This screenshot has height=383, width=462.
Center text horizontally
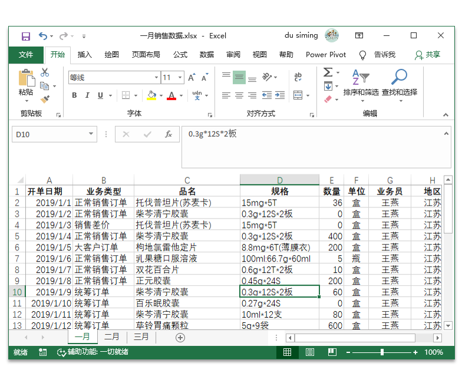tap(239, 95)
